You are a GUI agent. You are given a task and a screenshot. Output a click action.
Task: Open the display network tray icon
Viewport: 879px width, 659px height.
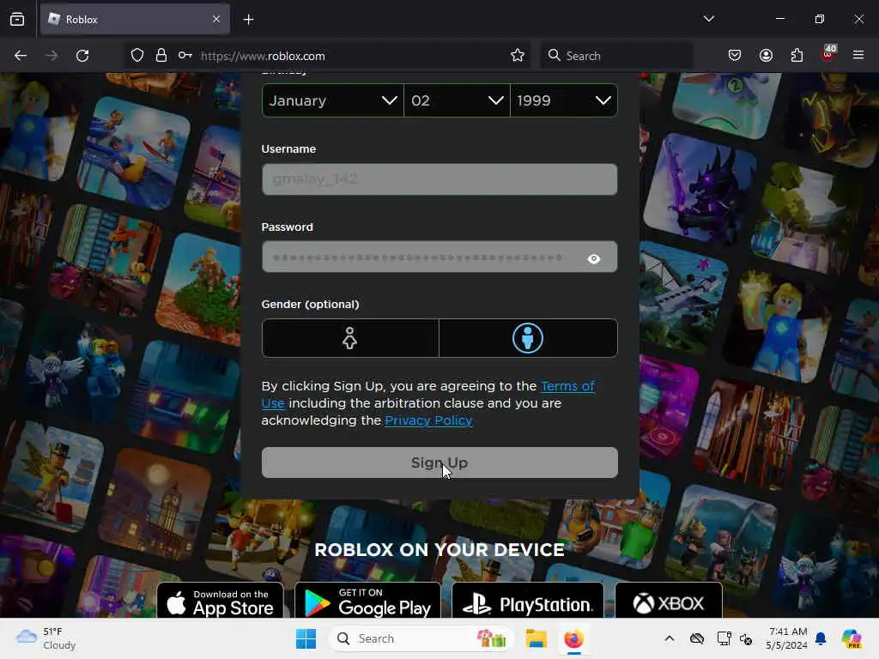[x=724, y=638]
